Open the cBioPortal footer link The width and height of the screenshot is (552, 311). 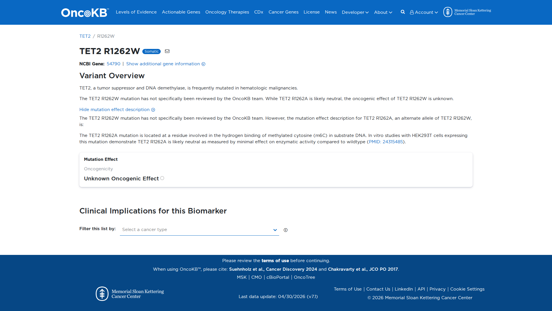point(278,277)
